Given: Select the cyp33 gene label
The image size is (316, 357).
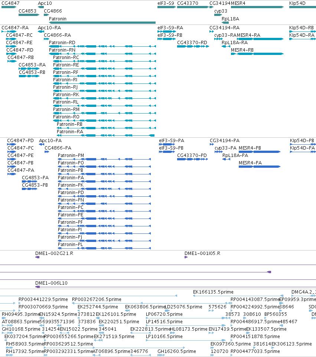Looking at the screenshot, I should point(221,11).
